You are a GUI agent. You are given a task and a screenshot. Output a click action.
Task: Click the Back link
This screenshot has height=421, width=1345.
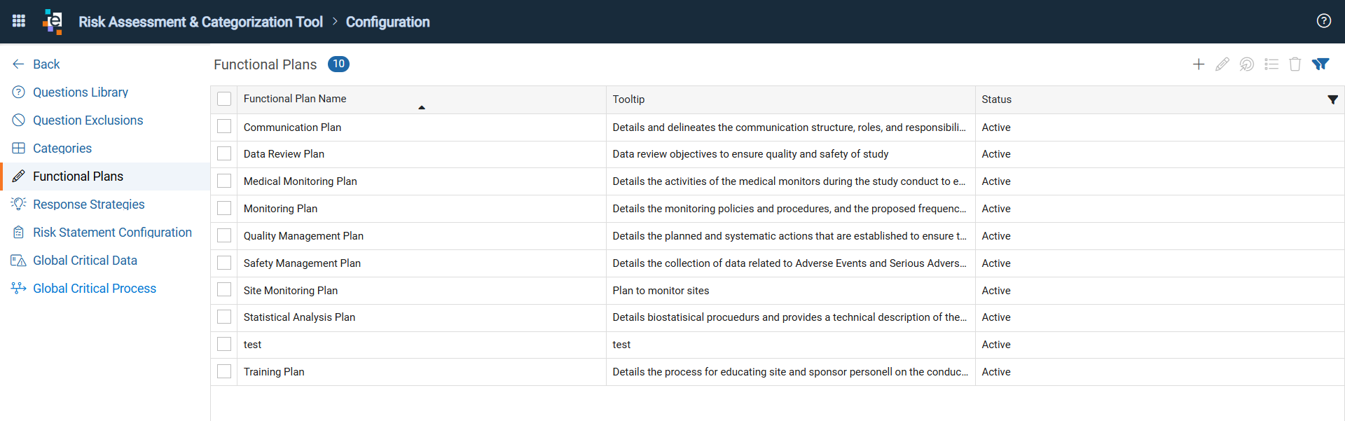[x=46, y=64]
